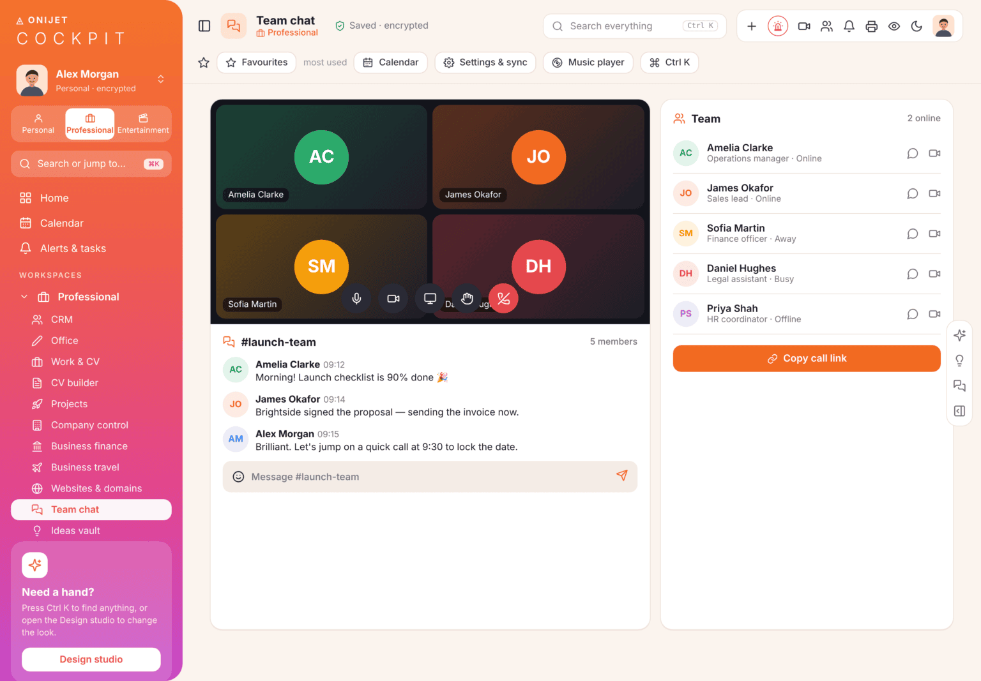
Task: Click the Message #launch-team input field
Action: point(430,477)
